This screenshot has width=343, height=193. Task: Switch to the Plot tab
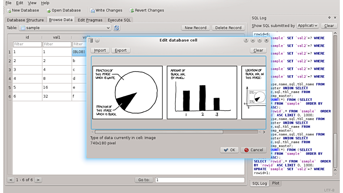click(275, 183)
